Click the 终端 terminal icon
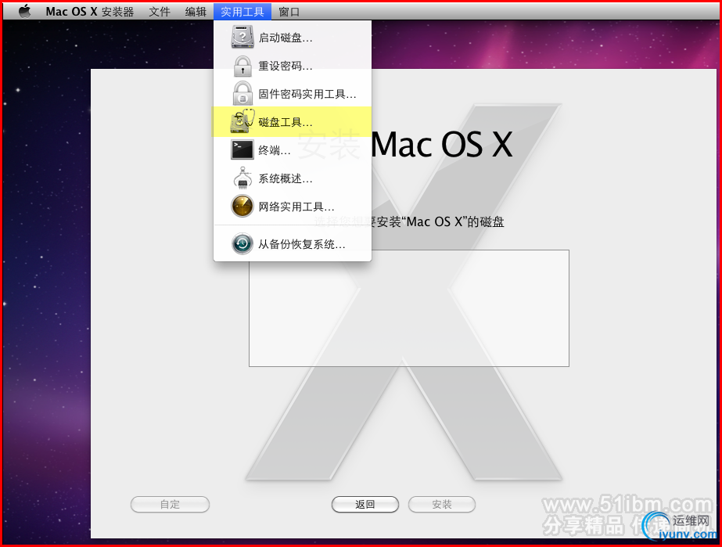This screenshot has height=547, width=722. pyautogui.click(x=242, y=149)
